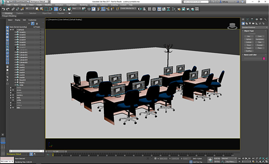
Task: Click the Auto Key button
Action: click(217, 159)
